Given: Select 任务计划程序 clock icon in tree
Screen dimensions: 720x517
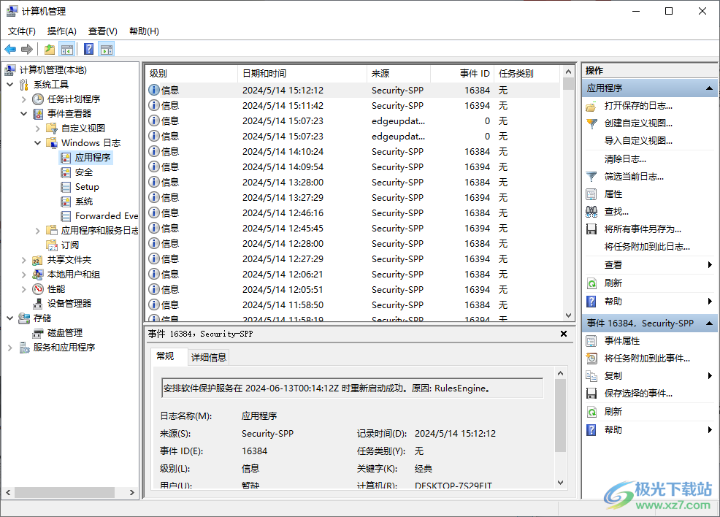Looking at the screenshot, I should [38, 99].
